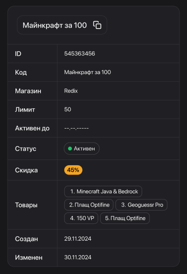
Task: Click the Redix store name
Action: coord(71,91)
